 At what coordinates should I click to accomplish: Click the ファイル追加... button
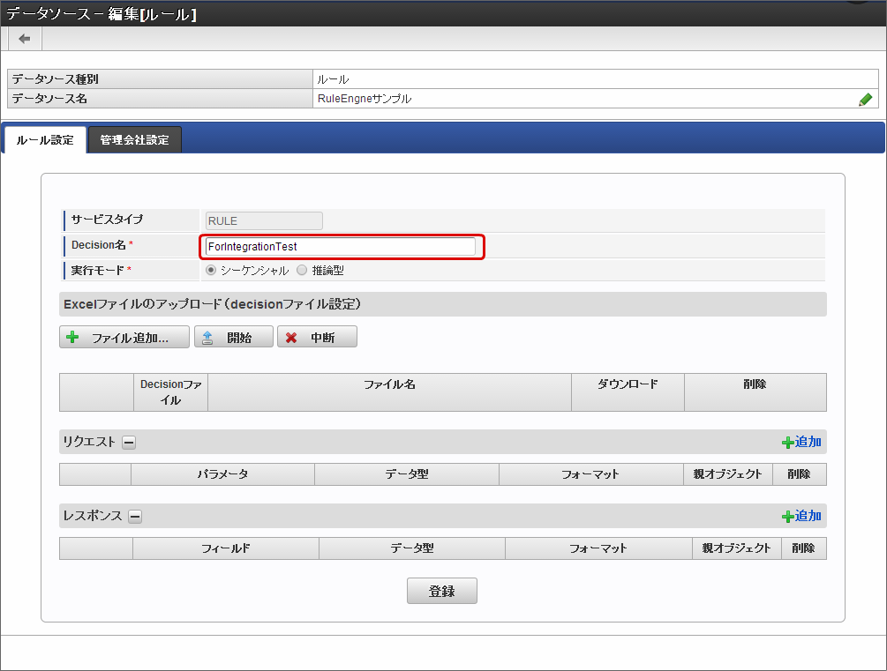pyautogui.click(x=124, y=338)
